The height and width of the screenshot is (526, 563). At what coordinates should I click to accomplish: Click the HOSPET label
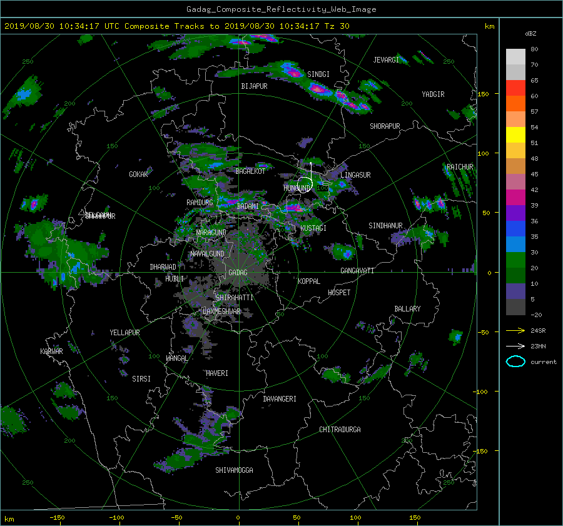tap(339, 293)
